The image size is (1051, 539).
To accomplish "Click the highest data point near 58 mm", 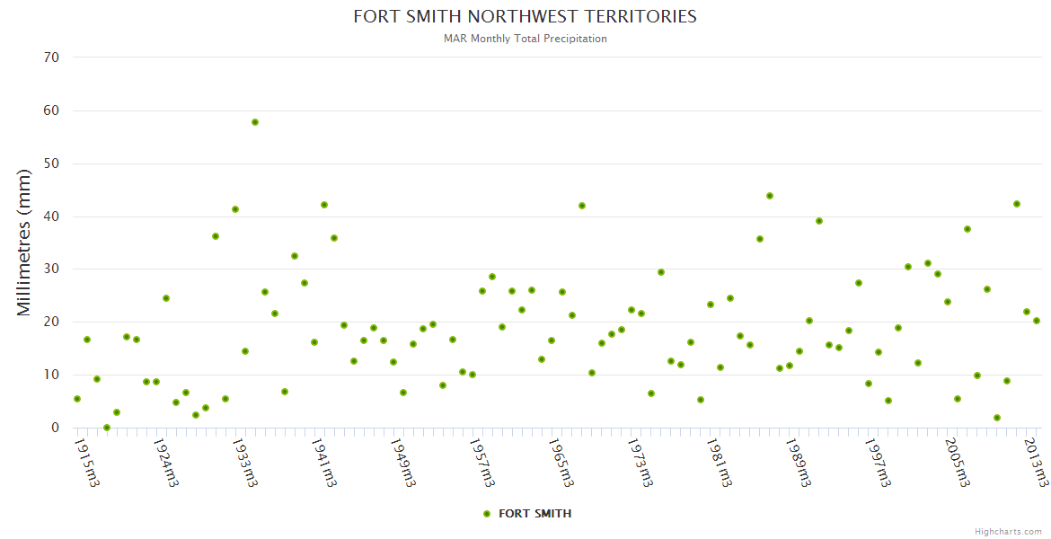I will coord(255,122).
